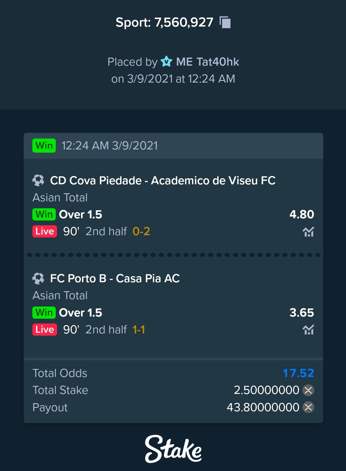The width and height of the screenshot is (346, 471).
Task: Click the 0-2 live score
Action: pyautogui.click(x=141, y=231)
